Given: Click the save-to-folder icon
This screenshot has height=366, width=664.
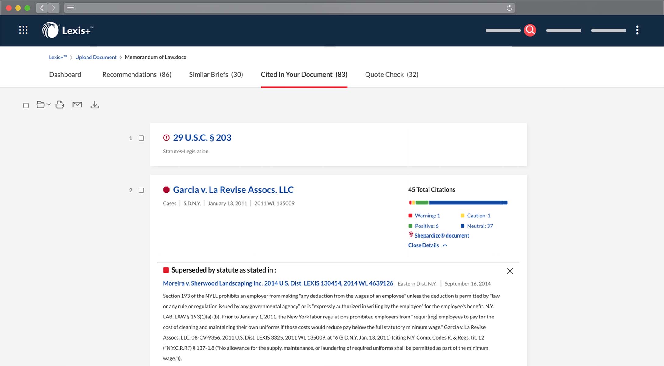Looking at the screenshot, I should (41, 105).
